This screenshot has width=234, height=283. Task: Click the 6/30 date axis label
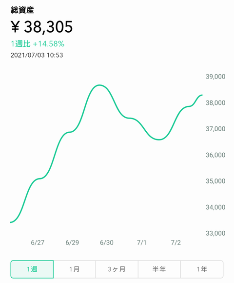coord(107,243)
